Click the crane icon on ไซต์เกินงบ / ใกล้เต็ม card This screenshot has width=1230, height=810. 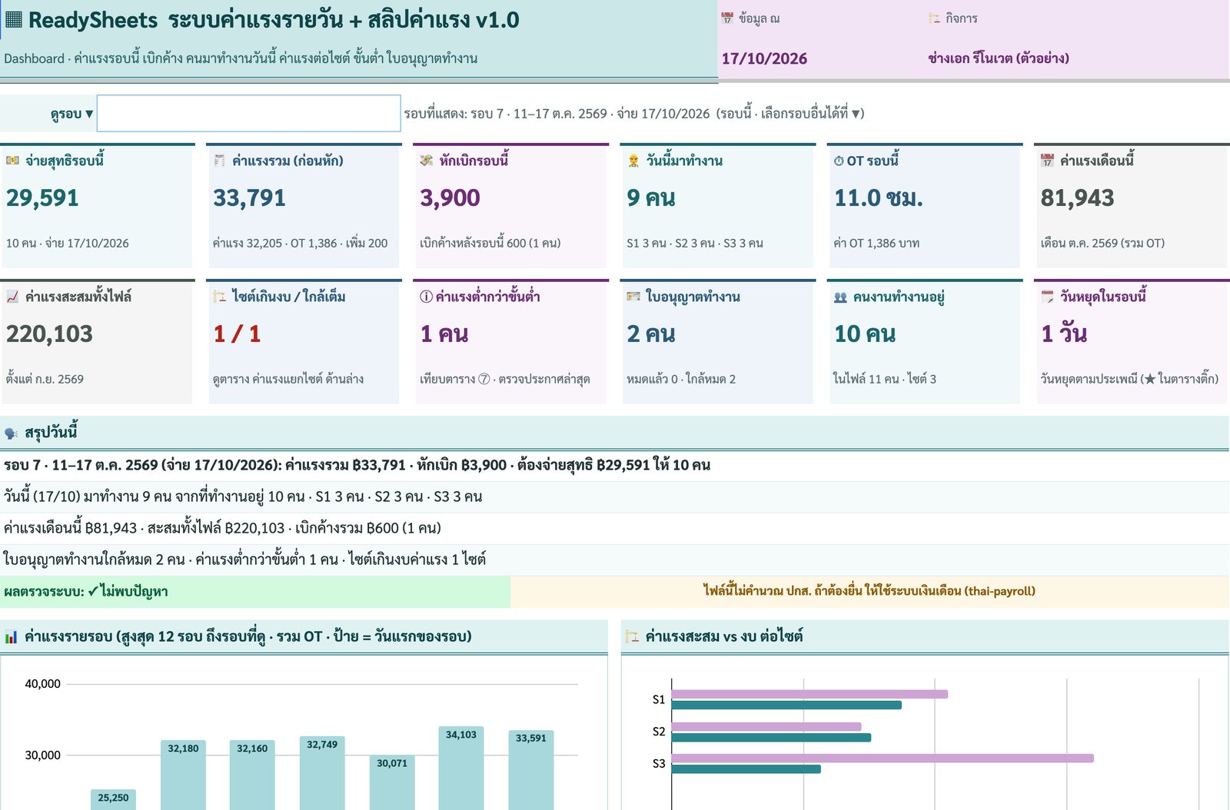tap(219, 297)
